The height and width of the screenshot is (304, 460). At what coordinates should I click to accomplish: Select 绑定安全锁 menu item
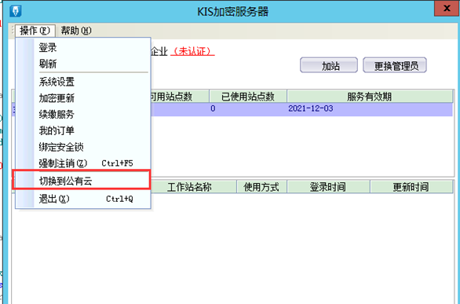tap(83, 147)
